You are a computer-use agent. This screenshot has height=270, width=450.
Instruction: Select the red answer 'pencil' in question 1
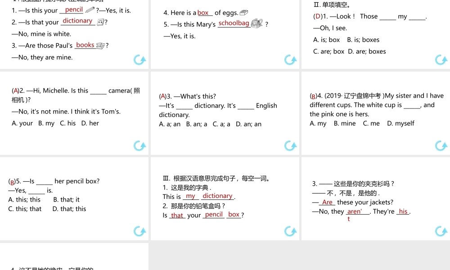[x=74, y=10]
